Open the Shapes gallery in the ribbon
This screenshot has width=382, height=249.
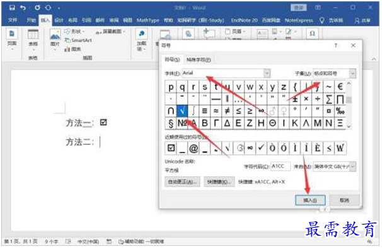click(x=74, y=32)
